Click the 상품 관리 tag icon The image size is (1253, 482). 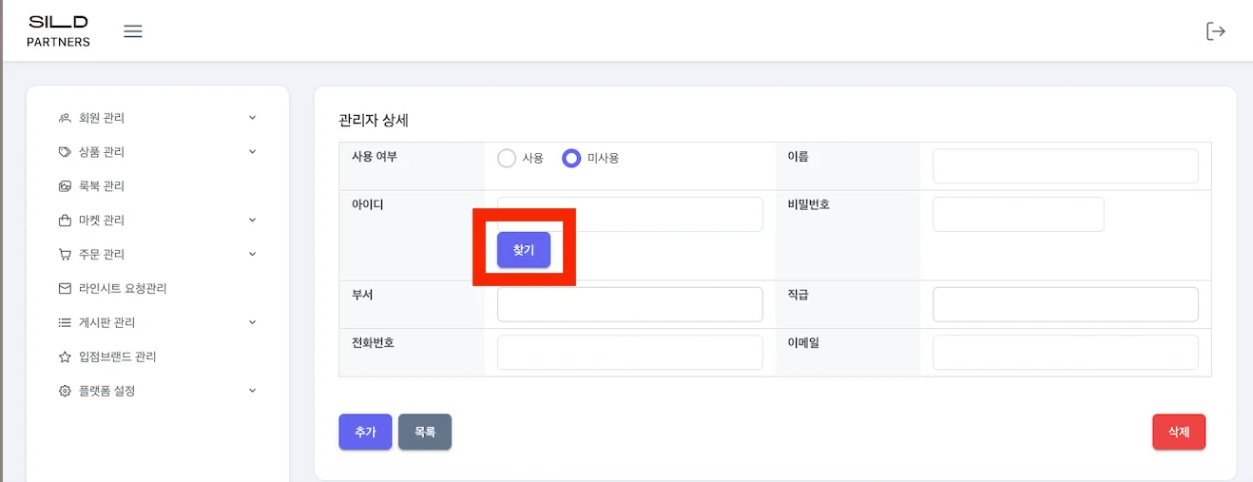pyautogui.click(x=65, y=152)
